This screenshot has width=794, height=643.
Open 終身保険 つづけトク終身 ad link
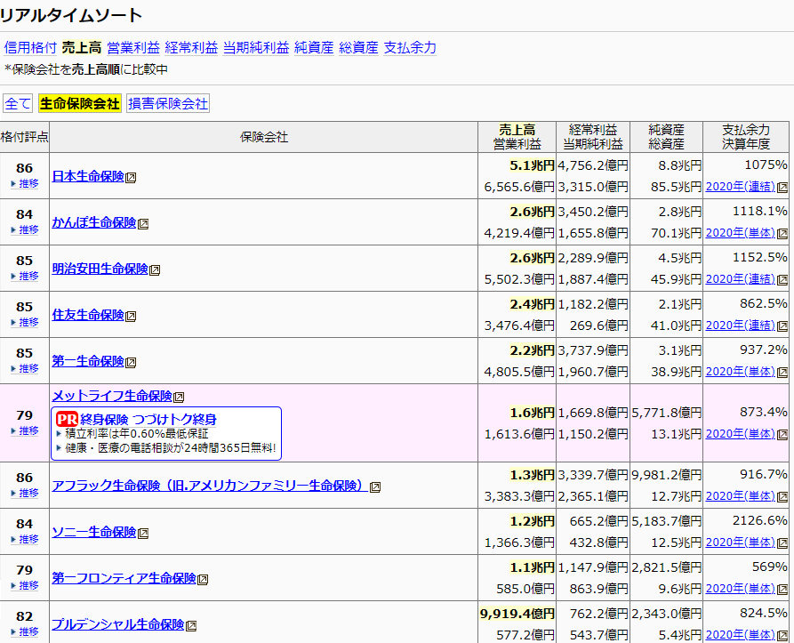148,419
